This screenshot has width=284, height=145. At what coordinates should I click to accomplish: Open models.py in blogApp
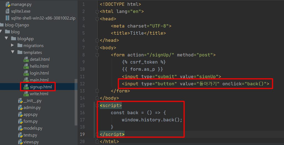[33, 128]
